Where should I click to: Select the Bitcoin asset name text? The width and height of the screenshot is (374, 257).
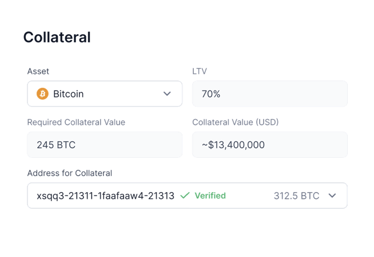pos(69,94)
